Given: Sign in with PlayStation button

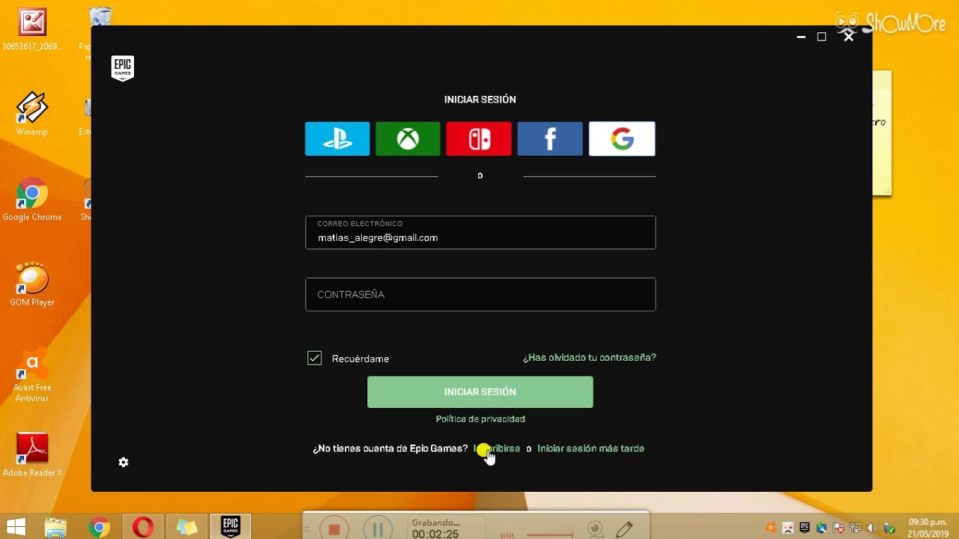Looking at the screenshot, I should coord(337,138).
